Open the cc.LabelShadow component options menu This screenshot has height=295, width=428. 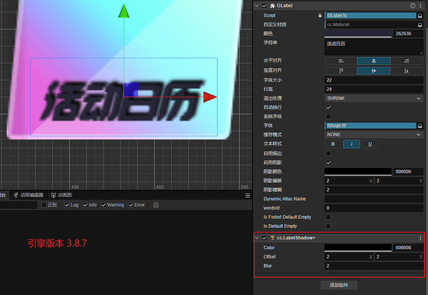[421, 238]
